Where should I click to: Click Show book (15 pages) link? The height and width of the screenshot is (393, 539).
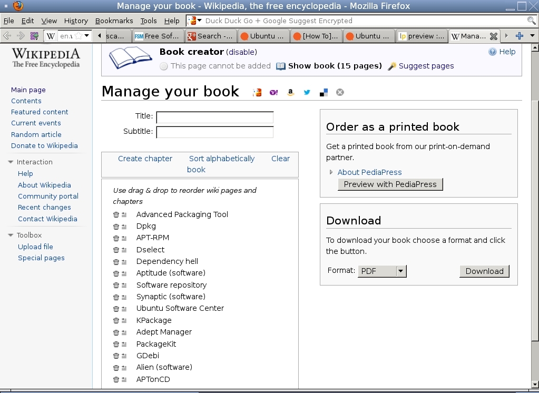pos(335,66)
